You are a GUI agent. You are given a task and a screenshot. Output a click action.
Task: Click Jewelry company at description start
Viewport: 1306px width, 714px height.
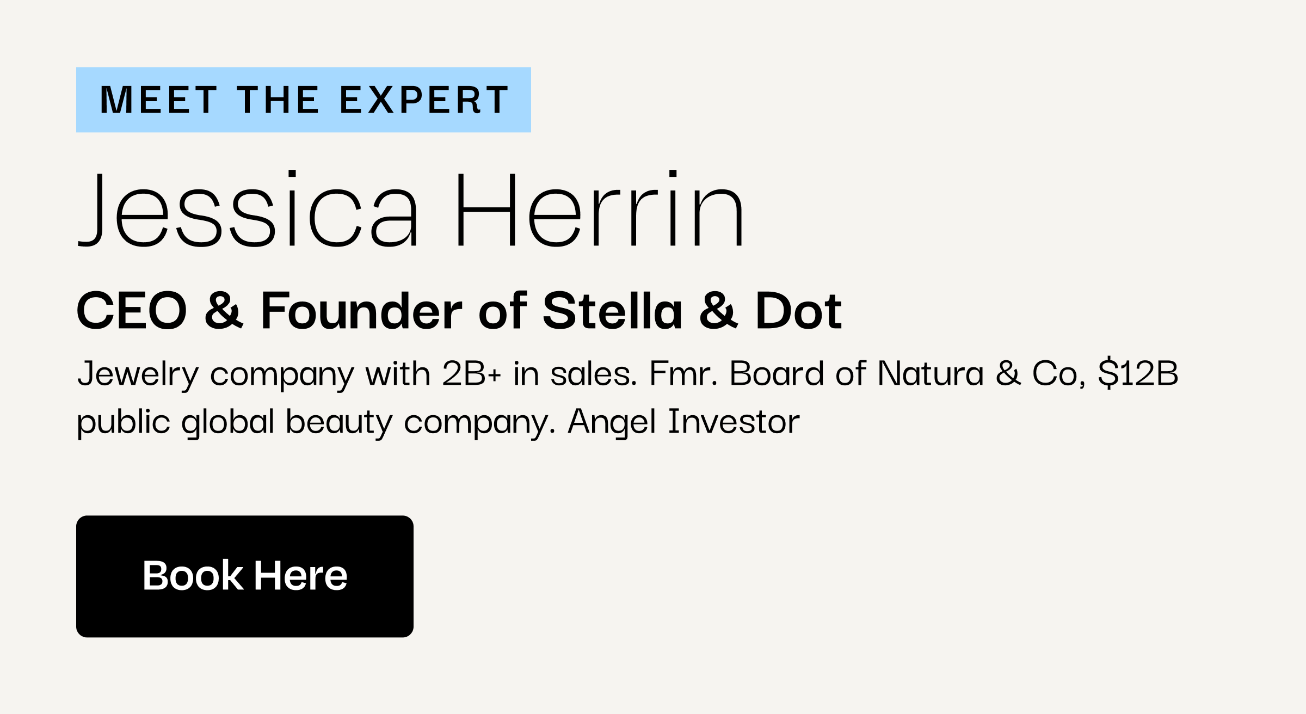click(215, 375)
